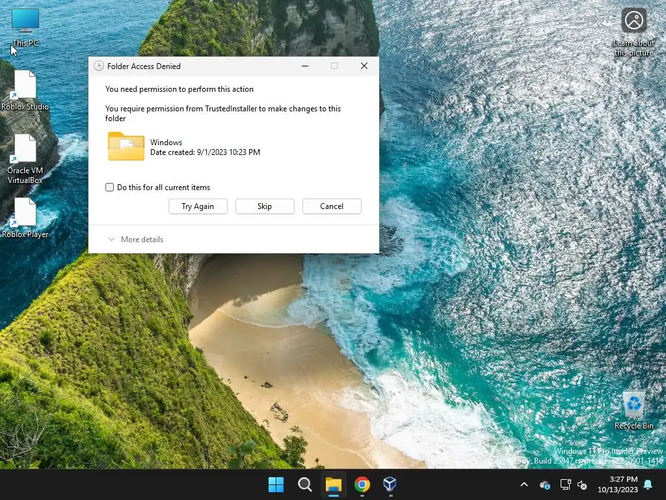
Task: Expand More details in the dialog
Action: [135, 240]
